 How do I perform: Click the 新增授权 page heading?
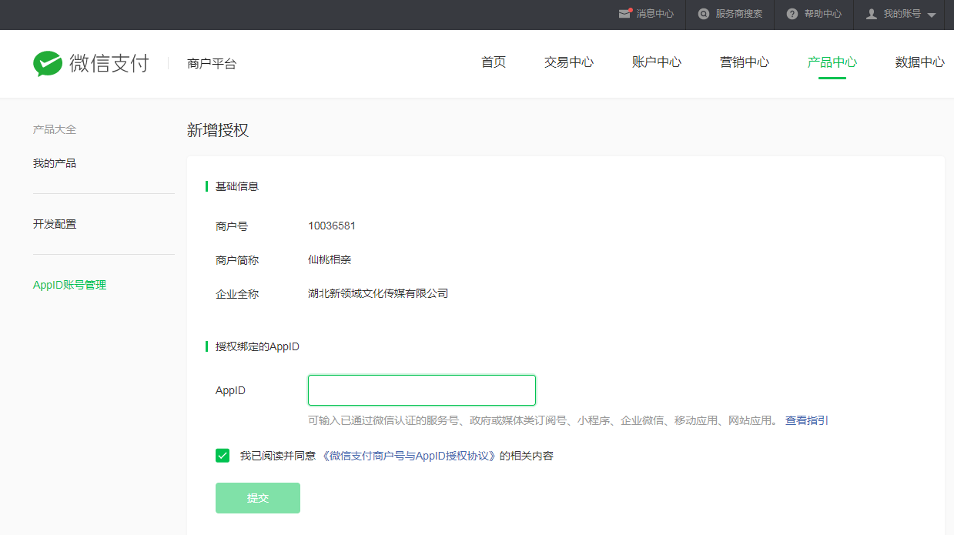click(218, 130)
